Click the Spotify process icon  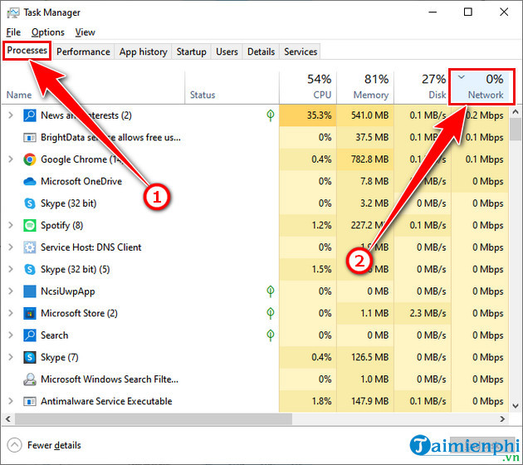point(29,225)
